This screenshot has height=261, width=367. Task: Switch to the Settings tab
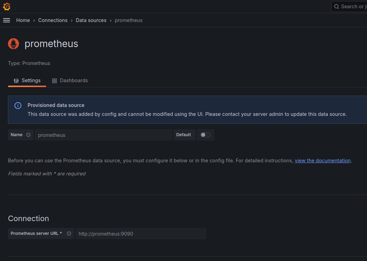pyautogui.click(x=27, y=81)
